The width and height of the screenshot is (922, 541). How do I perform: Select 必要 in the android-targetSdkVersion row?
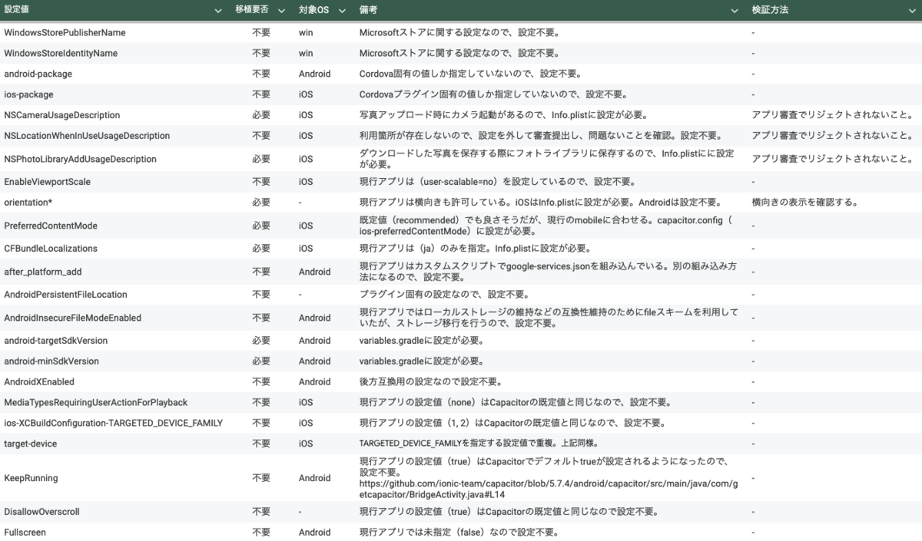click(261, 341)
